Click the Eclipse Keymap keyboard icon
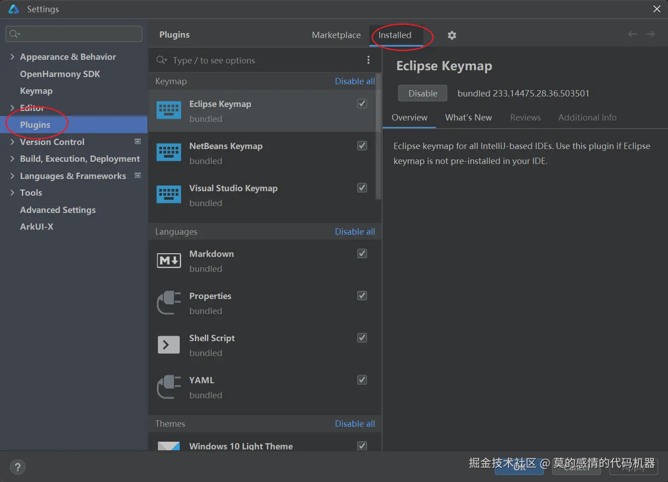This screenshot has height=482, width=668. pyautogui.click(x=169, y=110)
